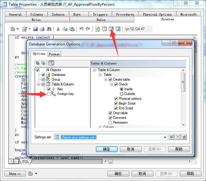Open dropdown arrow of edit-with icon
This screenshot has height=181, width=206.
pyautogui.click(x=29, y=29)
